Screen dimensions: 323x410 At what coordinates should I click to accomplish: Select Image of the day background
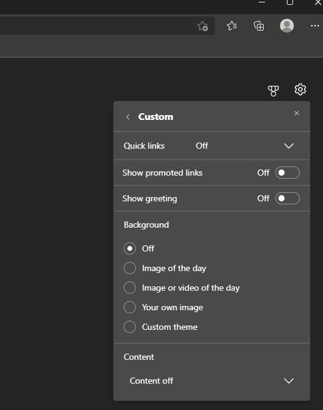130,268
